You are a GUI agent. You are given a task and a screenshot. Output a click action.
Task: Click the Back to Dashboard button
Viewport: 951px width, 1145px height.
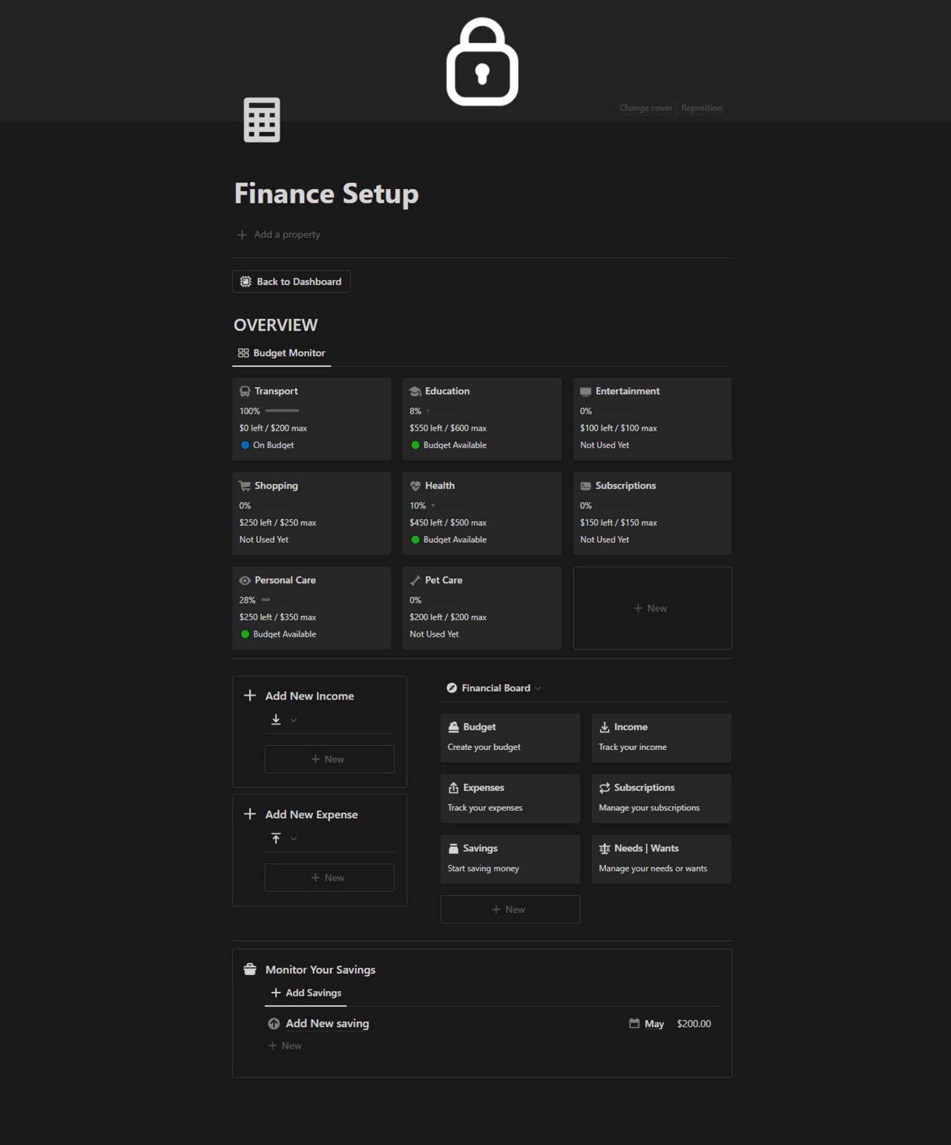pos(291,282)
